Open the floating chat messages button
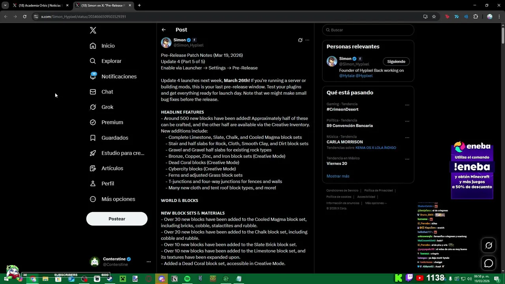This screenshot has height=284, width=505. [488, 263]
